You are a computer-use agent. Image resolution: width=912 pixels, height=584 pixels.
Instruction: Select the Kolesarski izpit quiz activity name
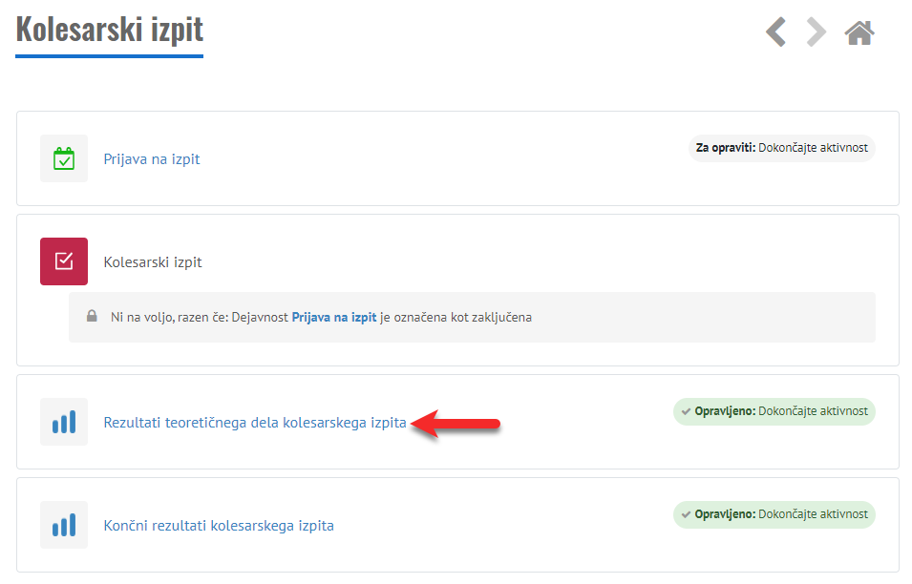click(153, 262)
